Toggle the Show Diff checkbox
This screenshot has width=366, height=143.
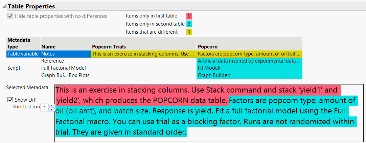click(x=10, y=100)
